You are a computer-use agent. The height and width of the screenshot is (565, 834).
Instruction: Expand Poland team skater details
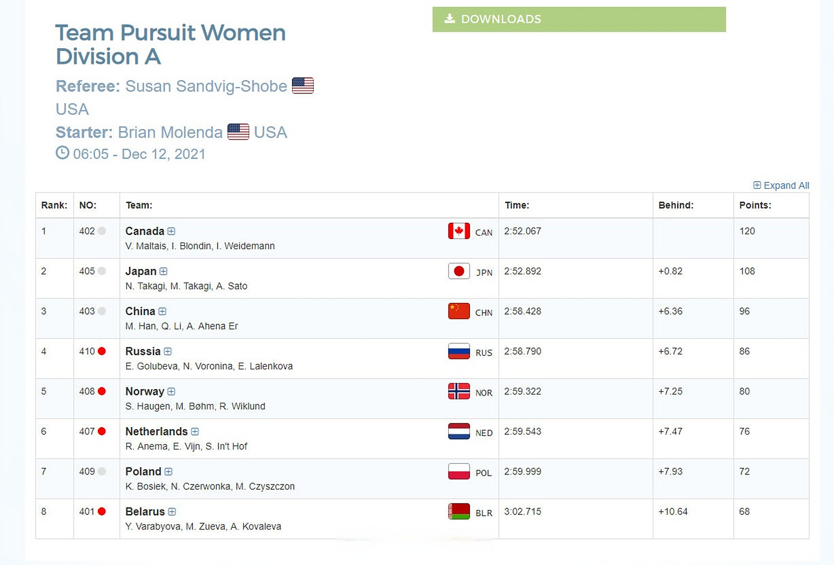[168, 472]
